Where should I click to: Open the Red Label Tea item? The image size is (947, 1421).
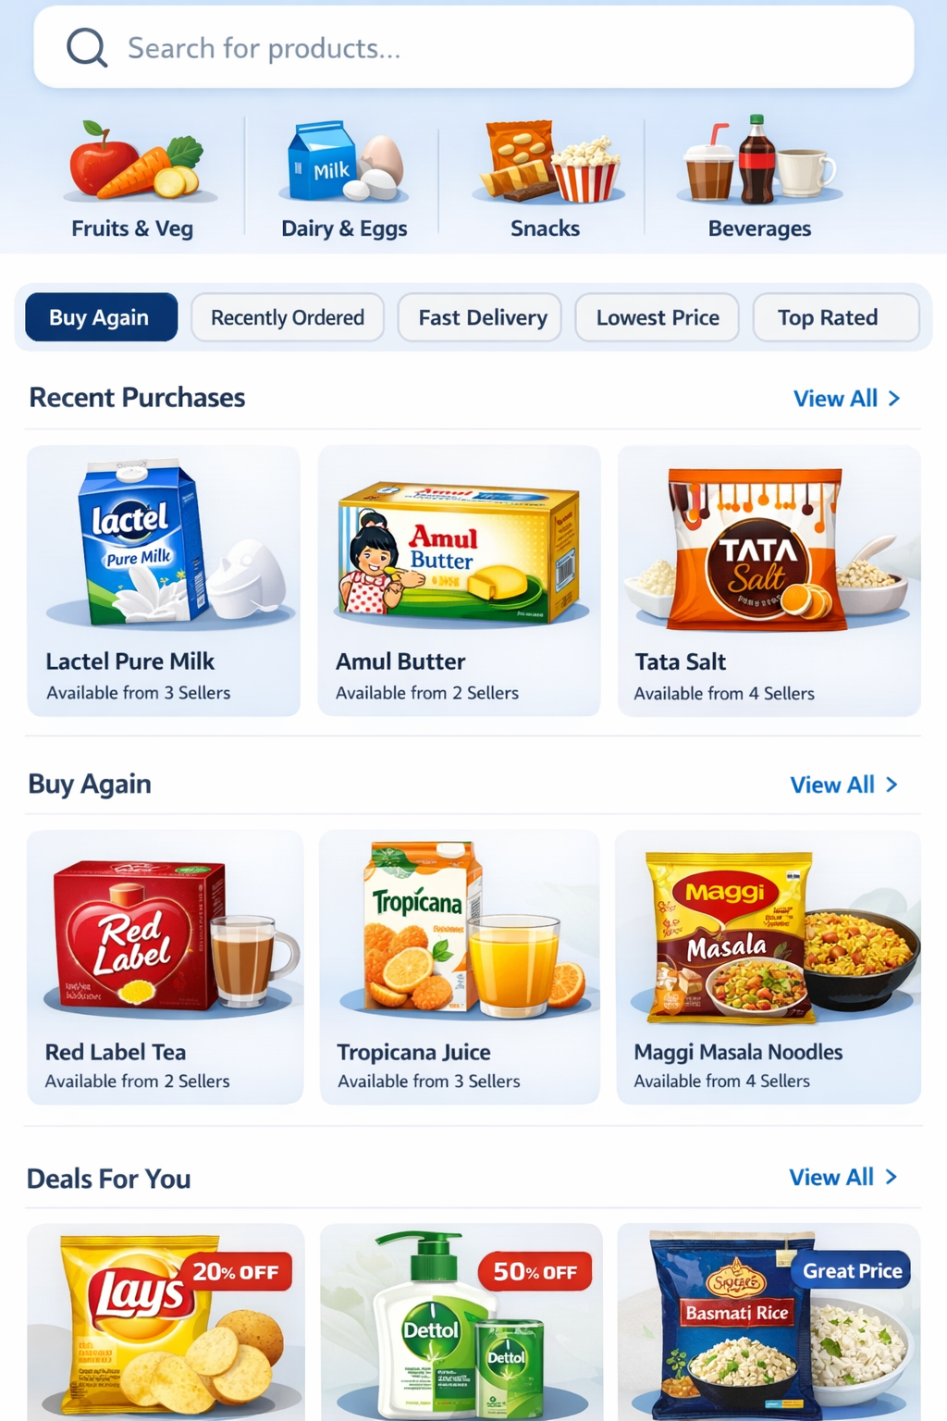click(165, 967)
